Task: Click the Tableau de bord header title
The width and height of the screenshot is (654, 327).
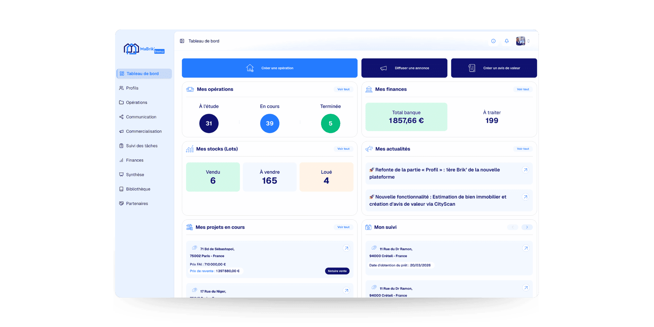Action: (204, 41)
